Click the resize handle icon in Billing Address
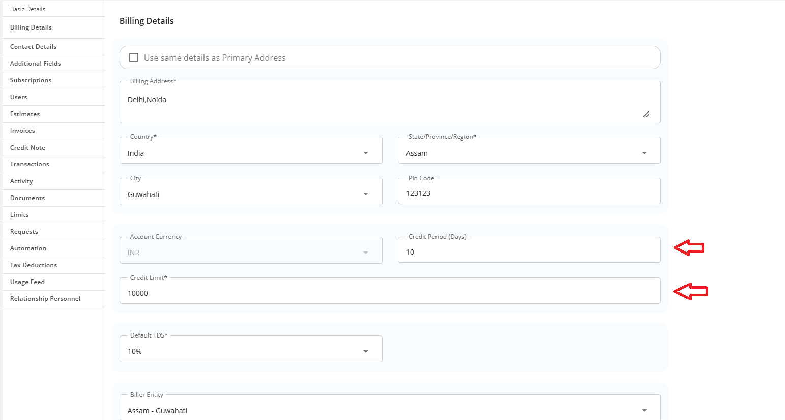 647,114
